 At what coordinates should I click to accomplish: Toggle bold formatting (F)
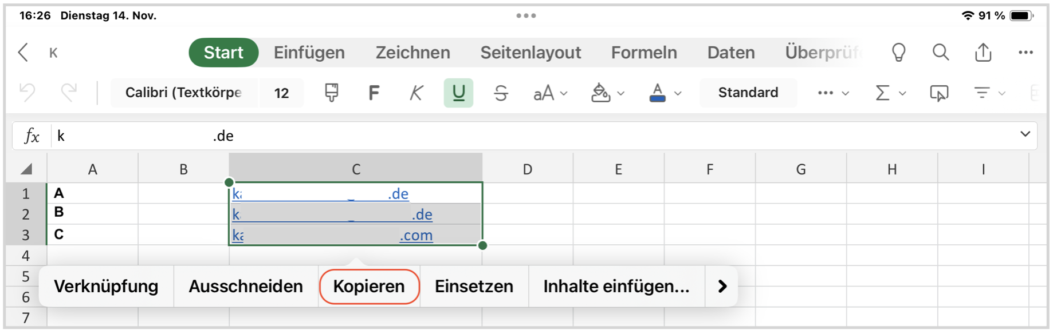374,93
